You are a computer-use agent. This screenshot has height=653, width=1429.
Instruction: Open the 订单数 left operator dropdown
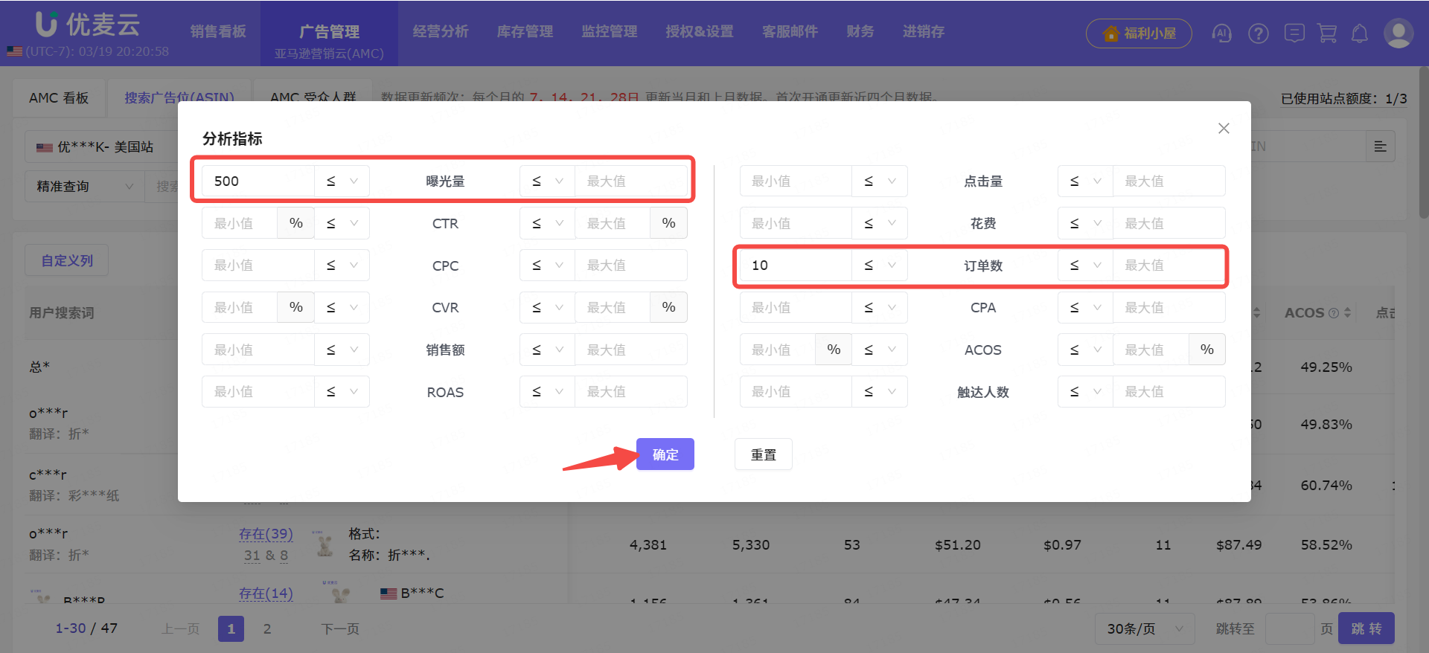(x=879, y=265)
